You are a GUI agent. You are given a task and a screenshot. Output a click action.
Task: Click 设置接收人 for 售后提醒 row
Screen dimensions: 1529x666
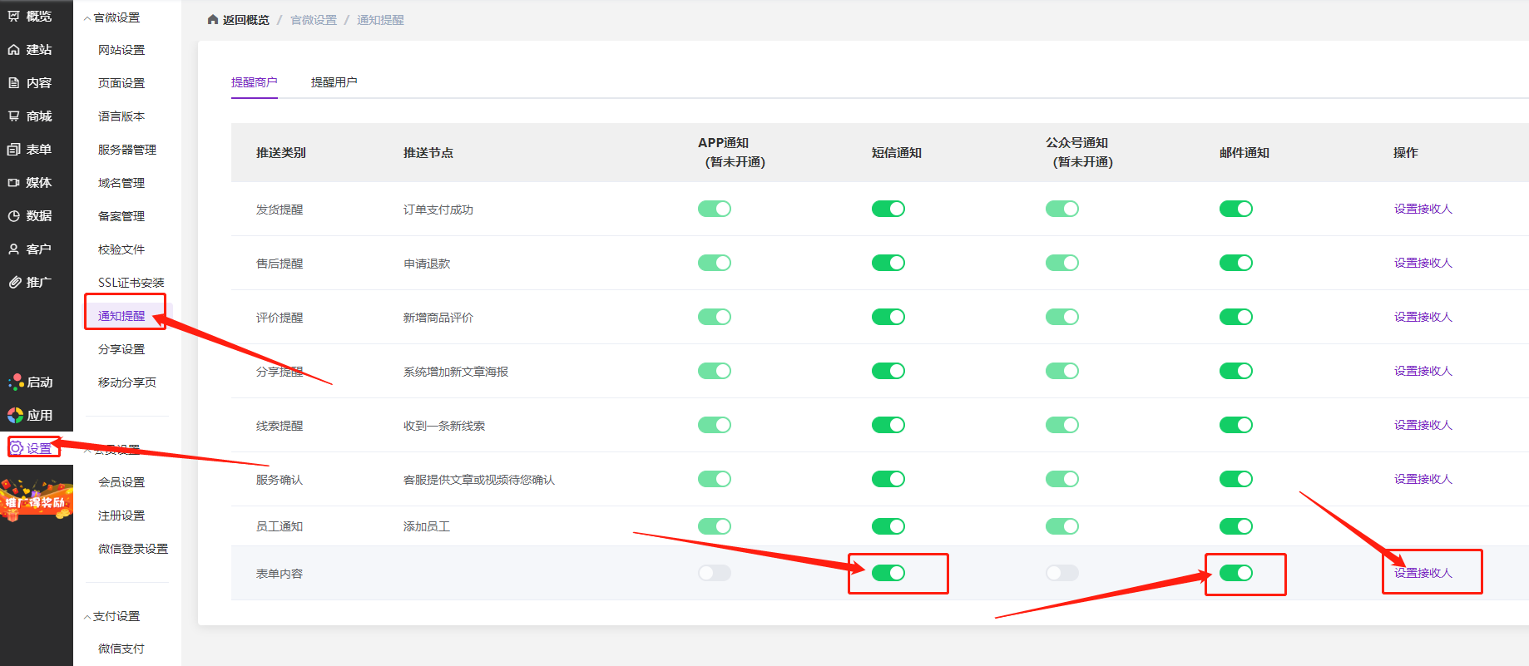[x=1423, y=263]
